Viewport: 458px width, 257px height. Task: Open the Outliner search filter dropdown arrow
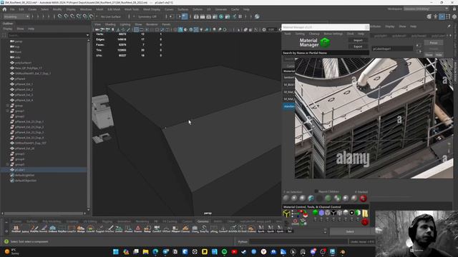pos(87,35)
